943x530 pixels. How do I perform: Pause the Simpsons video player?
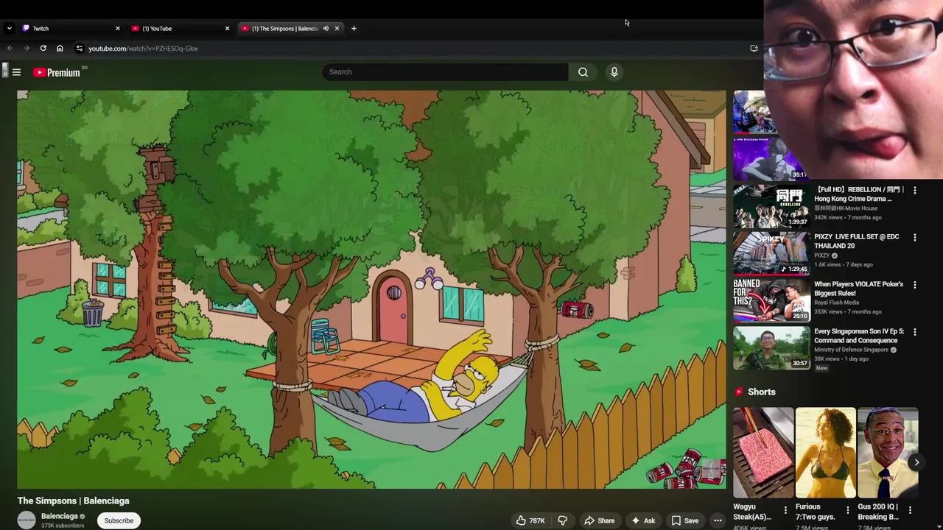pos(371,289)
